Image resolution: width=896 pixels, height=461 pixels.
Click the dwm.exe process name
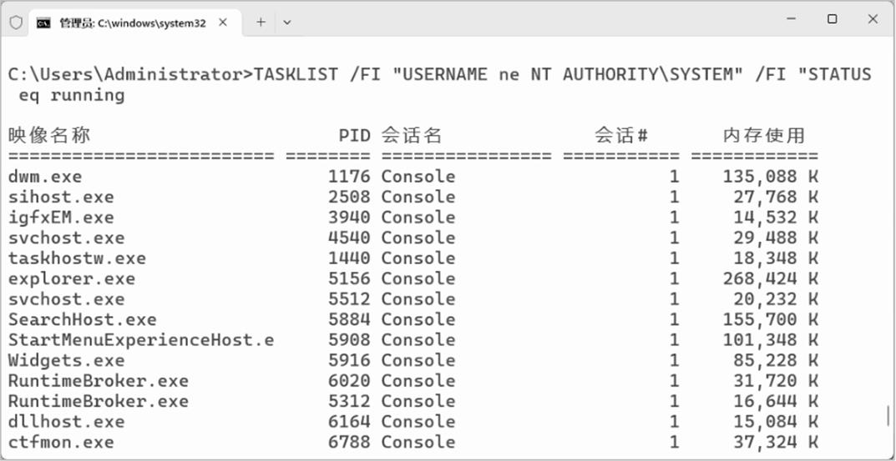[x=45, y=177]
